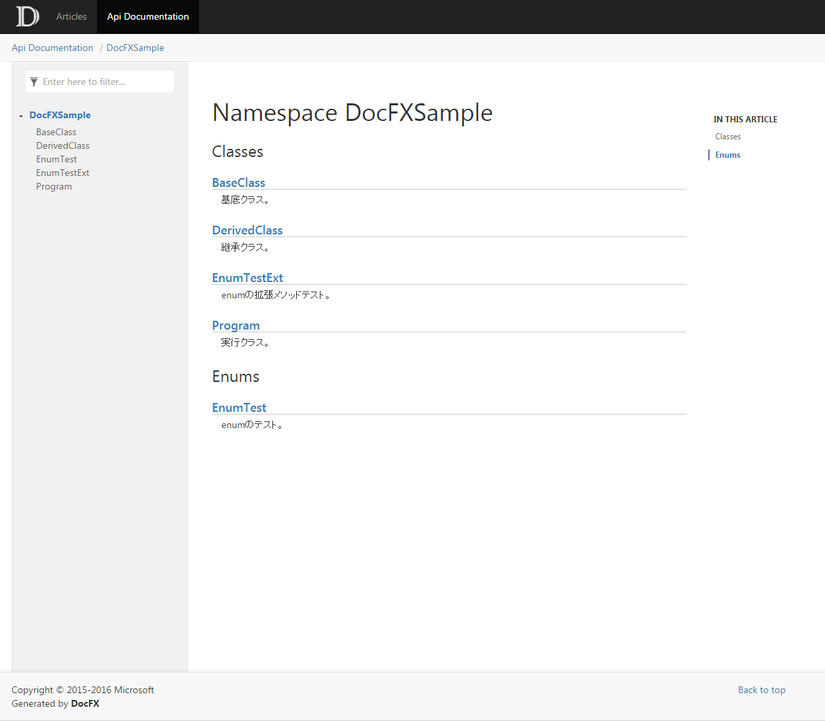Viewport: 825px width, 721px height.
Task: Open the DerivedClass heading link
Action: pyautogui.click(x=247, y=230)
